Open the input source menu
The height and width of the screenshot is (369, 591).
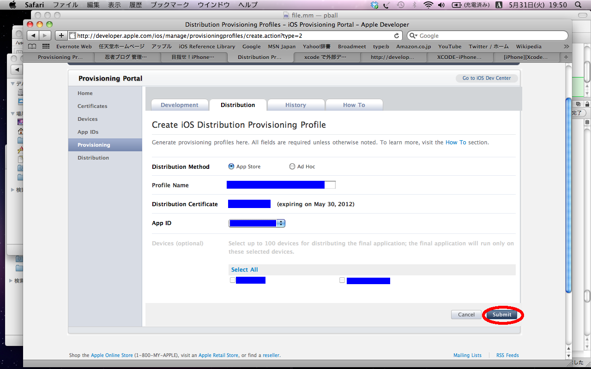tap(499, 5)
